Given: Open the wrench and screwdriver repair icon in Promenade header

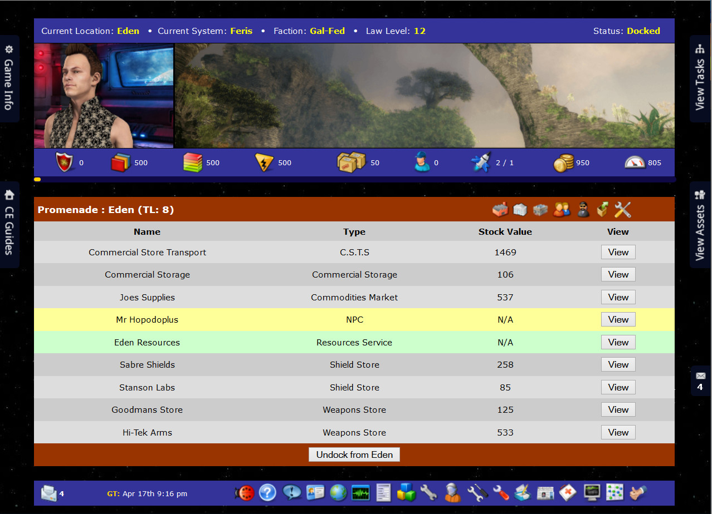Looking at the screenshot, I should pos(622,210).
